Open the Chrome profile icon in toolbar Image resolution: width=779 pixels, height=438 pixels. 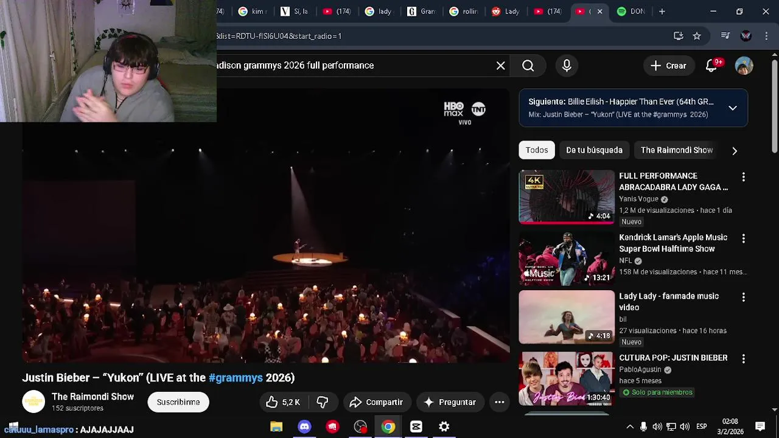(746, 36)
